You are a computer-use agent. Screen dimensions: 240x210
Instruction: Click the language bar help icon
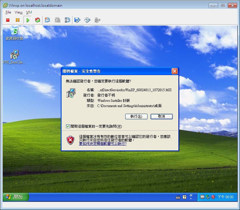(185, 197)
